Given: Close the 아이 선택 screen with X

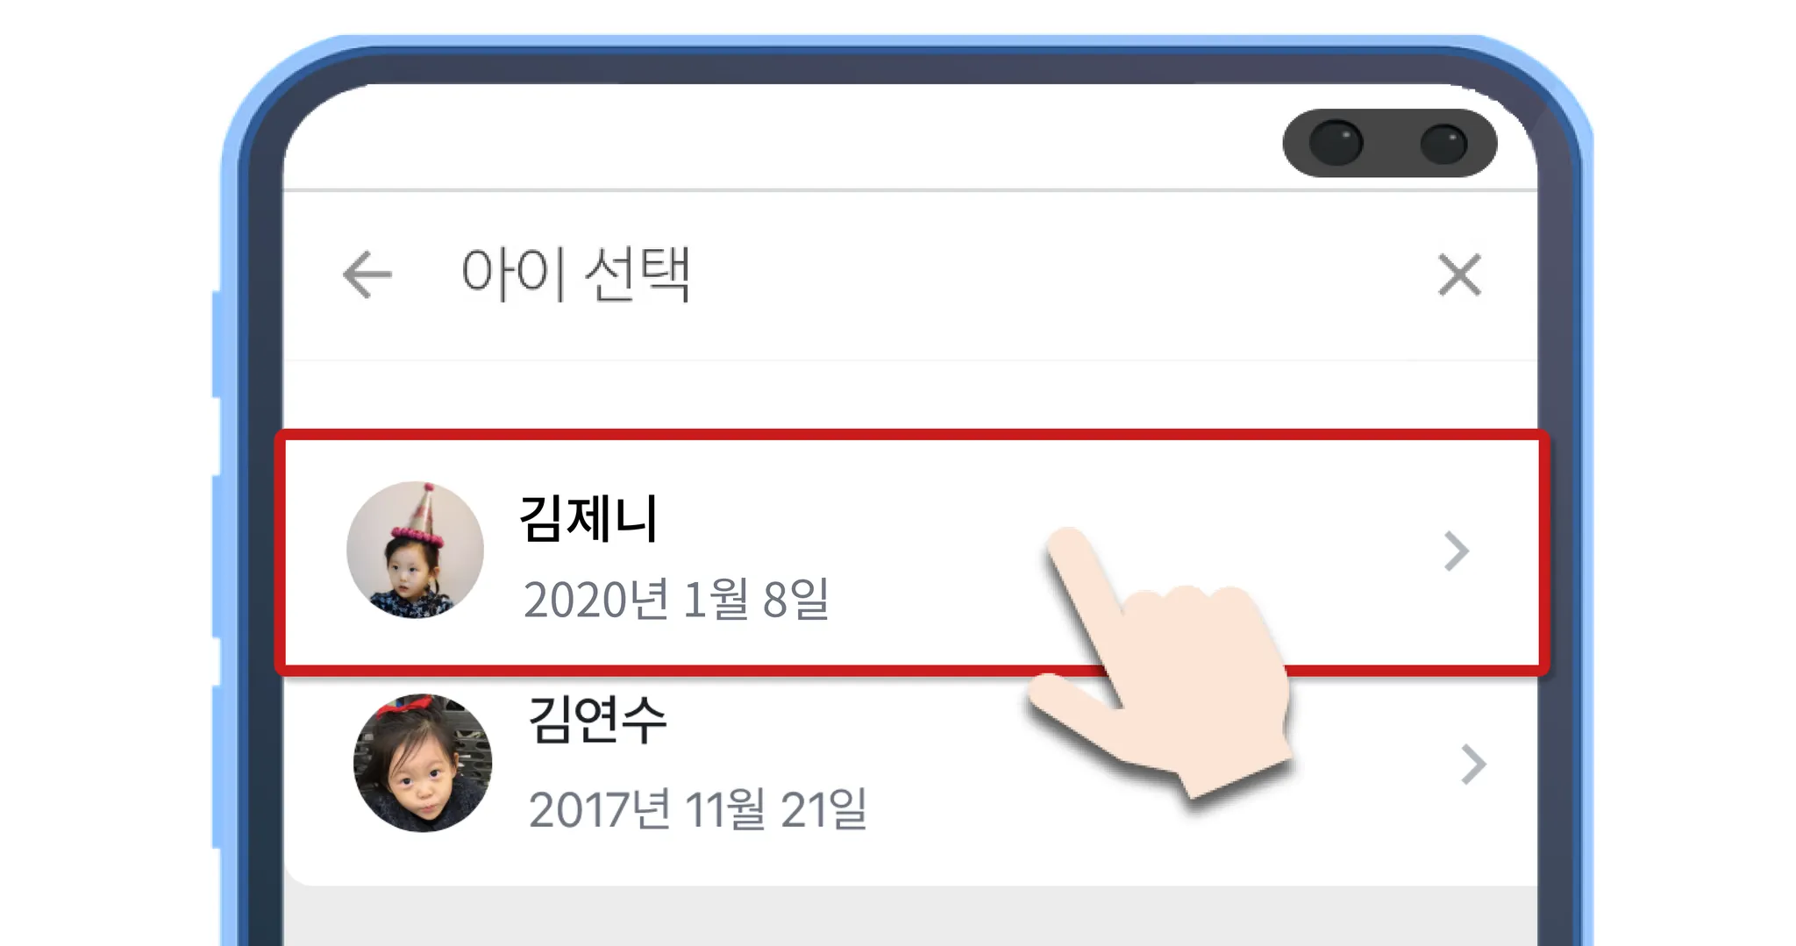Looking at the screenshot, I should [1459, 274].
